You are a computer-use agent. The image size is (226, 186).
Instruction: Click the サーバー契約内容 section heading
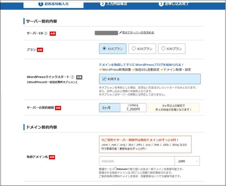pos(42,21)
